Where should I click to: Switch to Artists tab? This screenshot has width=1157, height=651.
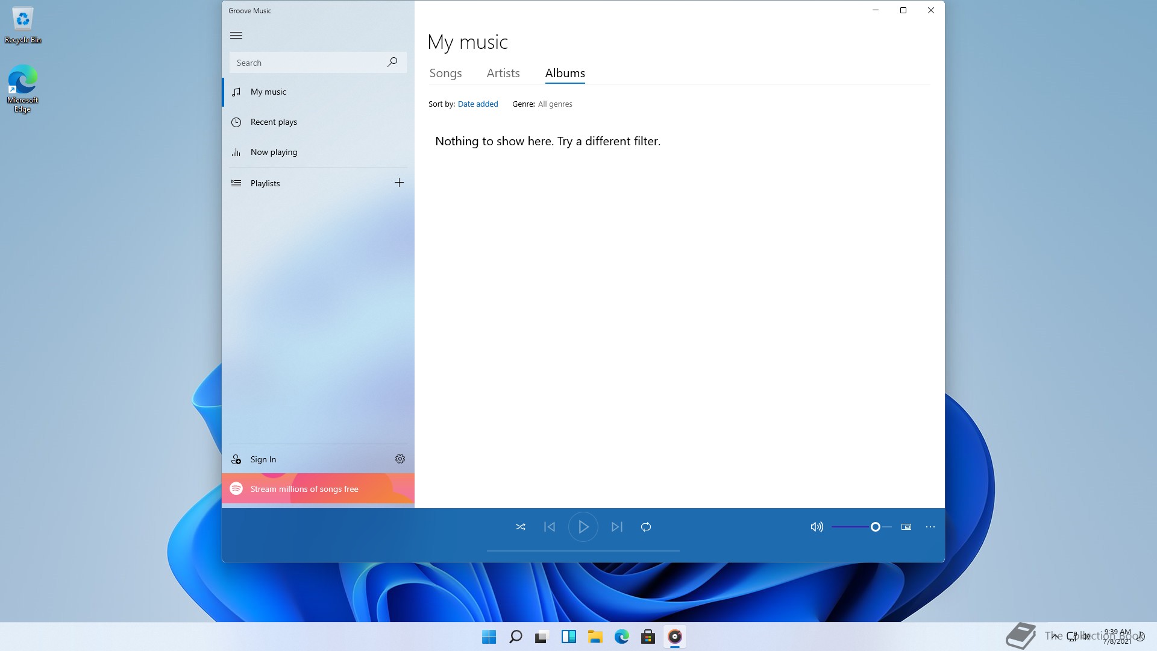tap(503, 74)
